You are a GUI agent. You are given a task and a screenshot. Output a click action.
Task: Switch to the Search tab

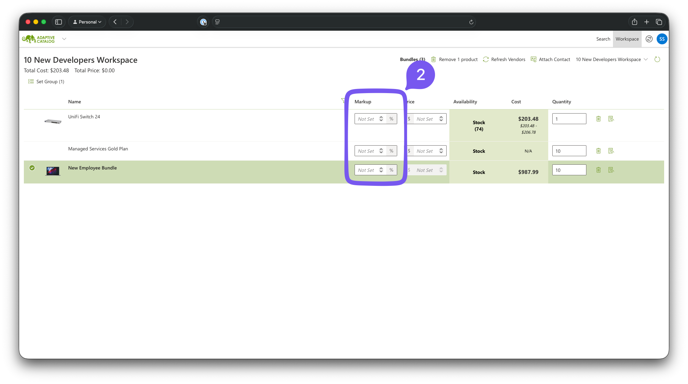pyautogui.click(x=603, y=39)
